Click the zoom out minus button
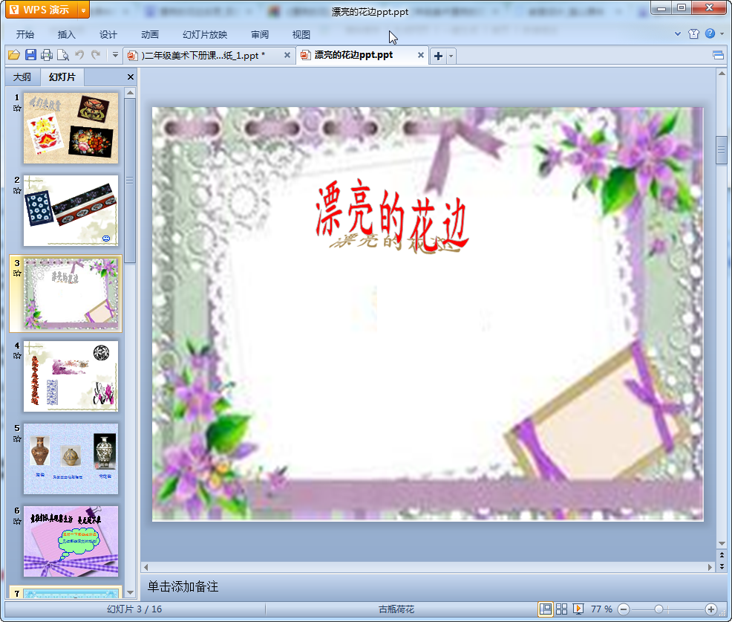Image resolution: width=732 pixels, height=622 pixels. pyautogui.click(x=624, y=609)
